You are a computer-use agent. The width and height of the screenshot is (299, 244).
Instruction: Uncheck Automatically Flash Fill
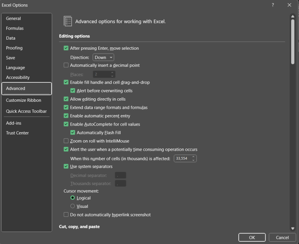coord(73,132)
